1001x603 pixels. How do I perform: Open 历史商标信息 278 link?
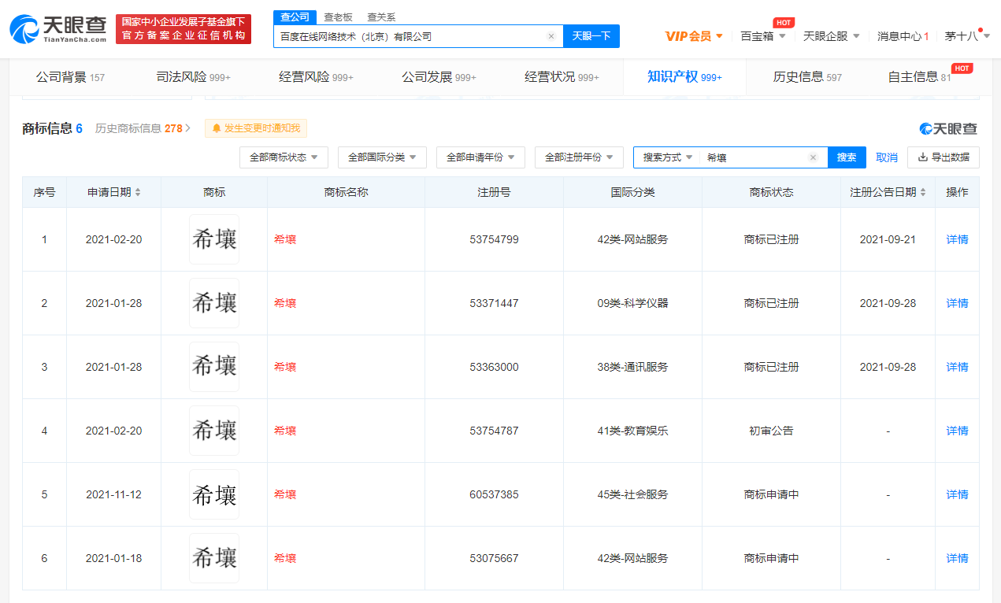[x=143, y=128]
